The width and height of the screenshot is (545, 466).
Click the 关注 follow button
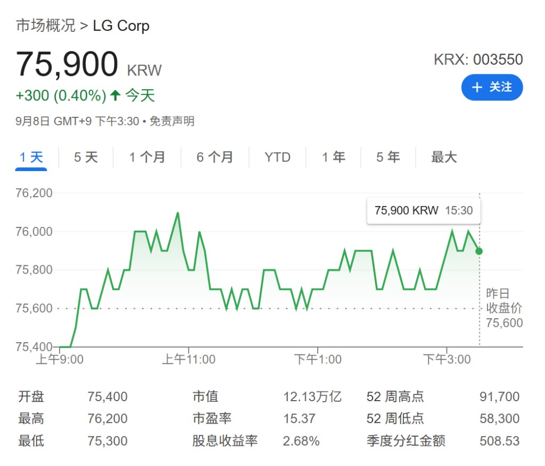(x=492, y=87)
